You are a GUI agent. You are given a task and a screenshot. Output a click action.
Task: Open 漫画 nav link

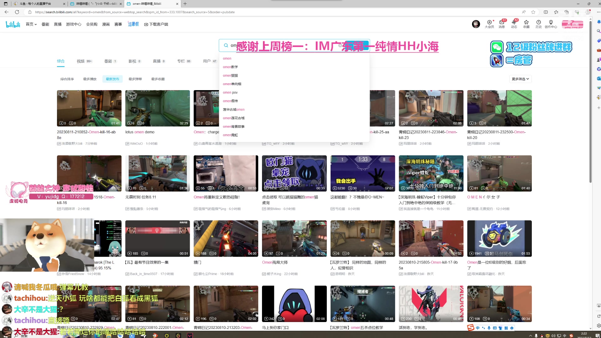[x=106, y=24]
